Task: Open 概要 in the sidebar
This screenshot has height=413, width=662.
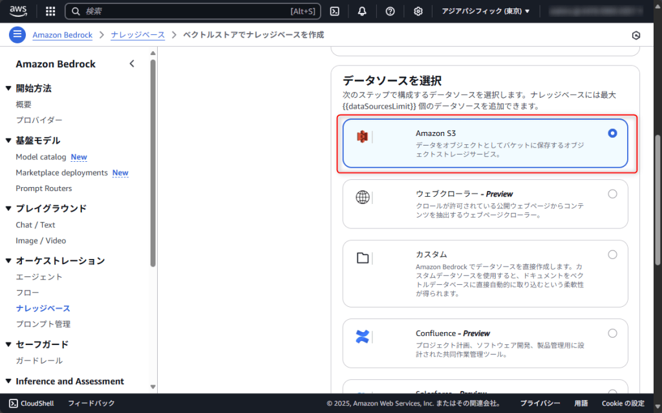Action: pyautogui.click(x=24, y=104)
